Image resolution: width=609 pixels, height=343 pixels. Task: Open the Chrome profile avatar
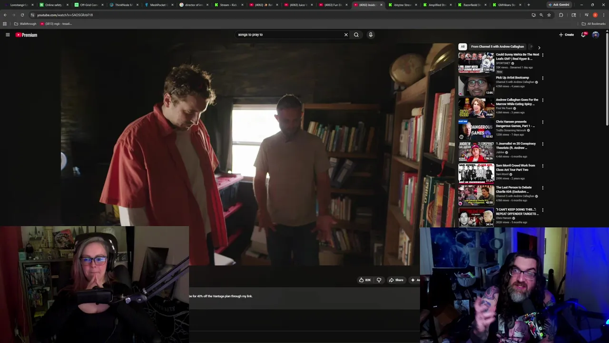click(595, 15)
